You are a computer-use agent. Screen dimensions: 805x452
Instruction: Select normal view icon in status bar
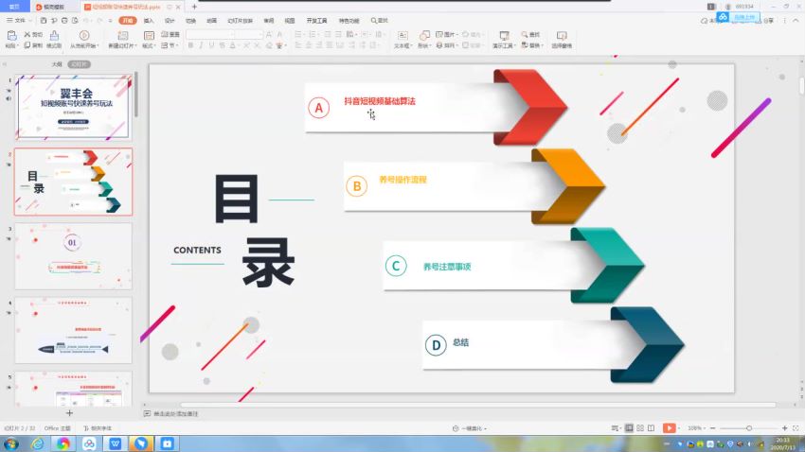tap(629, 428)
